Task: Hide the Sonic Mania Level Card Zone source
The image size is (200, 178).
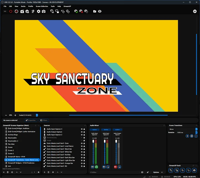Action: (x=82, y=143)
